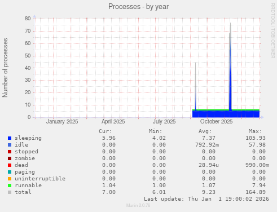
Task: Click the 'Min:' column header
Action: (x=155, y=131)
